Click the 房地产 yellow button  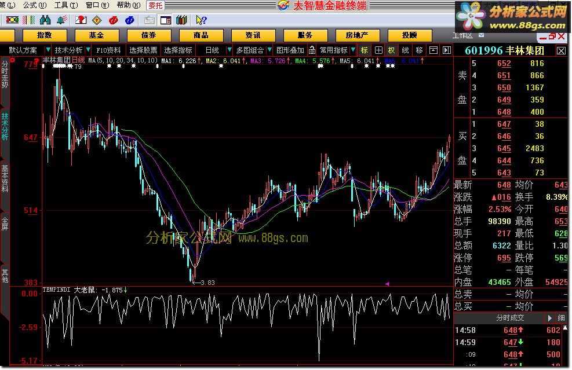tap(358, 35)
